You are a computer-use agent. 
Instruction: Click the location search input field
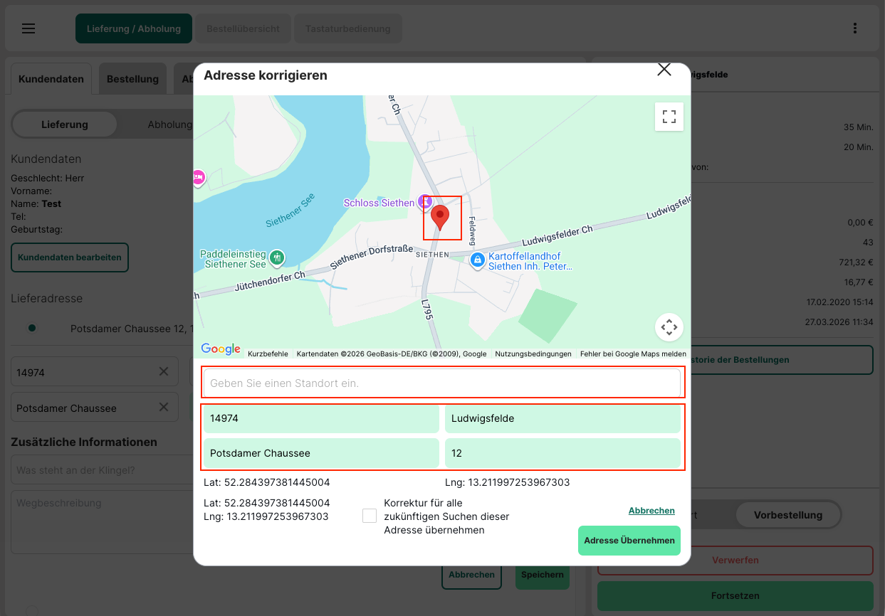(x=441, y=383)
